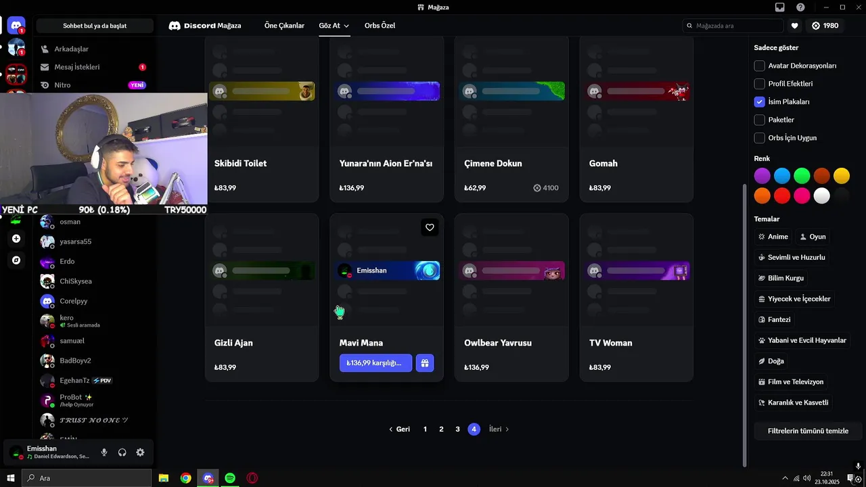Open File Explorer in taskbar
Viewport: 866px width, 487px height.
[164, 478]
